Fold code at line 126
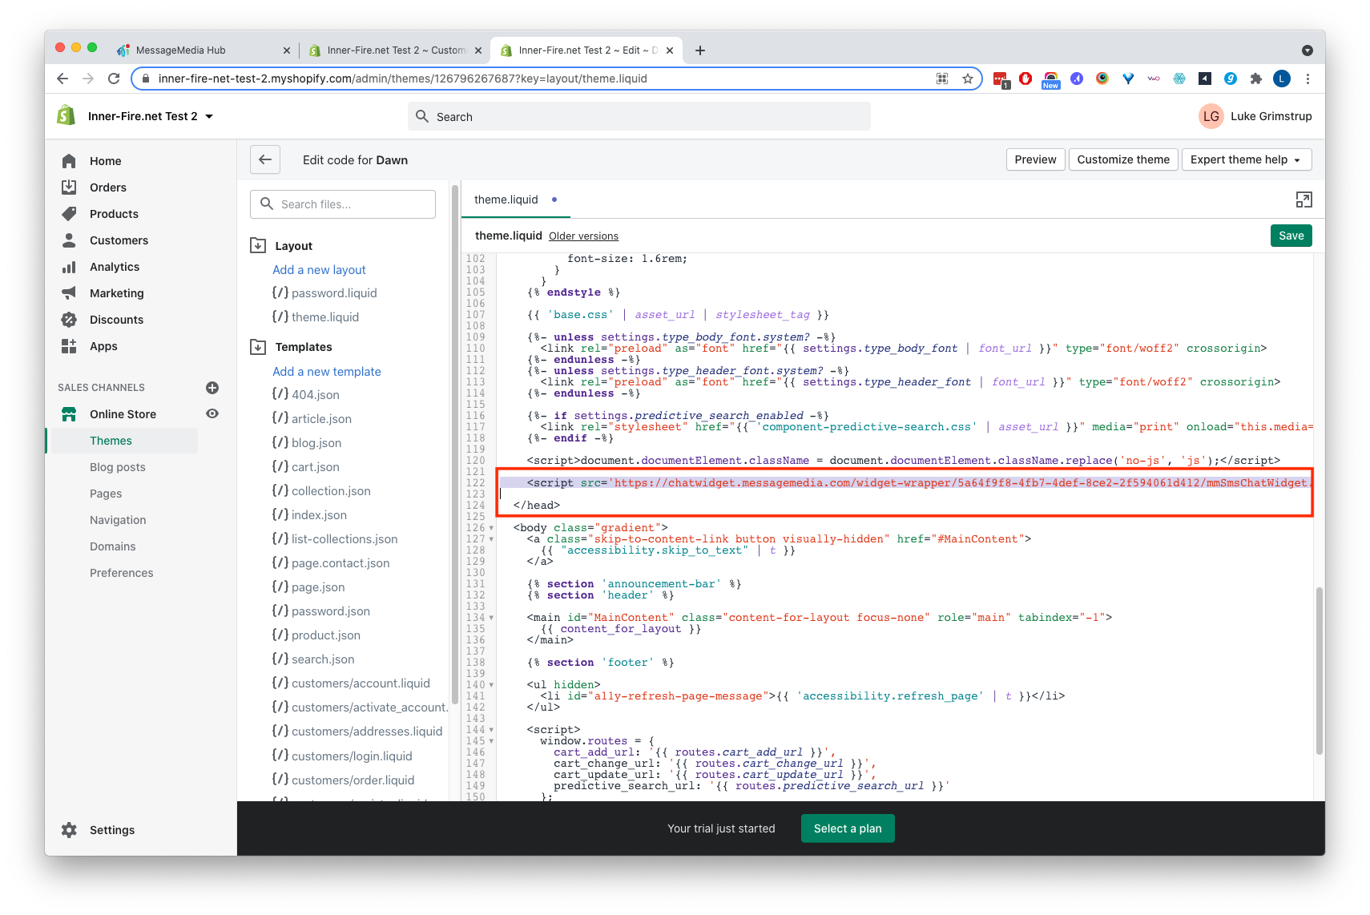The width and height of the screenshot is (1370, 915). pyautogui.click(x=491, y=528)
